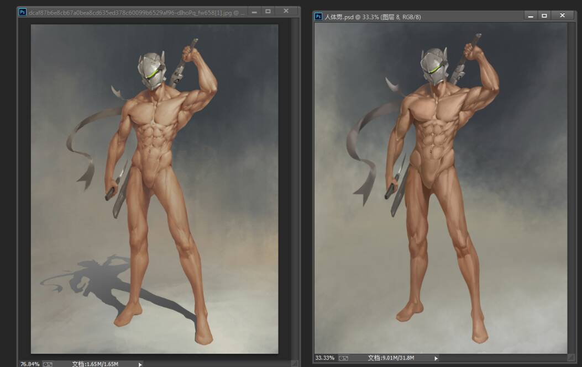582x367 pixels.
Task: Click the status bar icon next to 76.84%
Action: click(x=48, y=364)
